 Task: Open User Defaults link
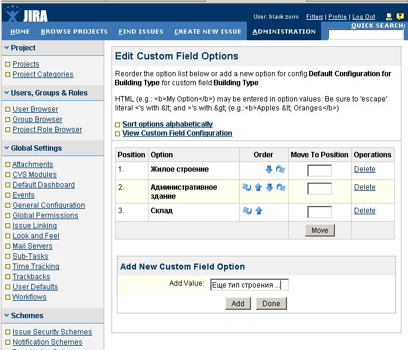(35, 286)
